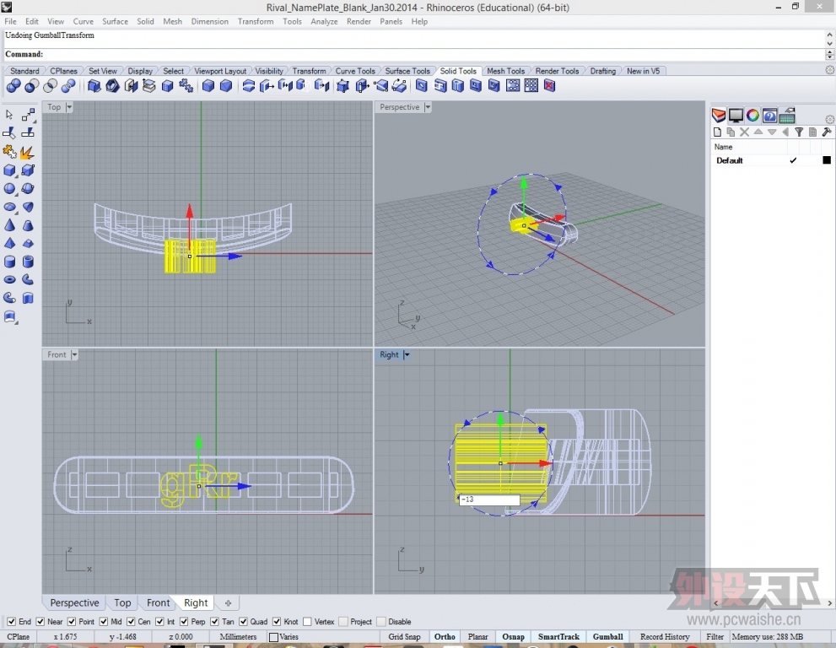Select the Cylinder solid tool
Screen dimensions: 836x648
click(9, 262)
